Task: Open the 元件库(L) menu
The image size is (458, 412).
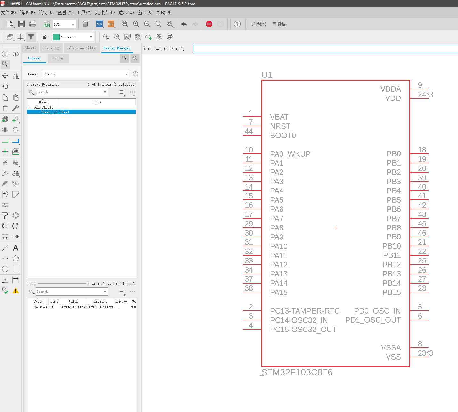Action: [x=105, y=12]
